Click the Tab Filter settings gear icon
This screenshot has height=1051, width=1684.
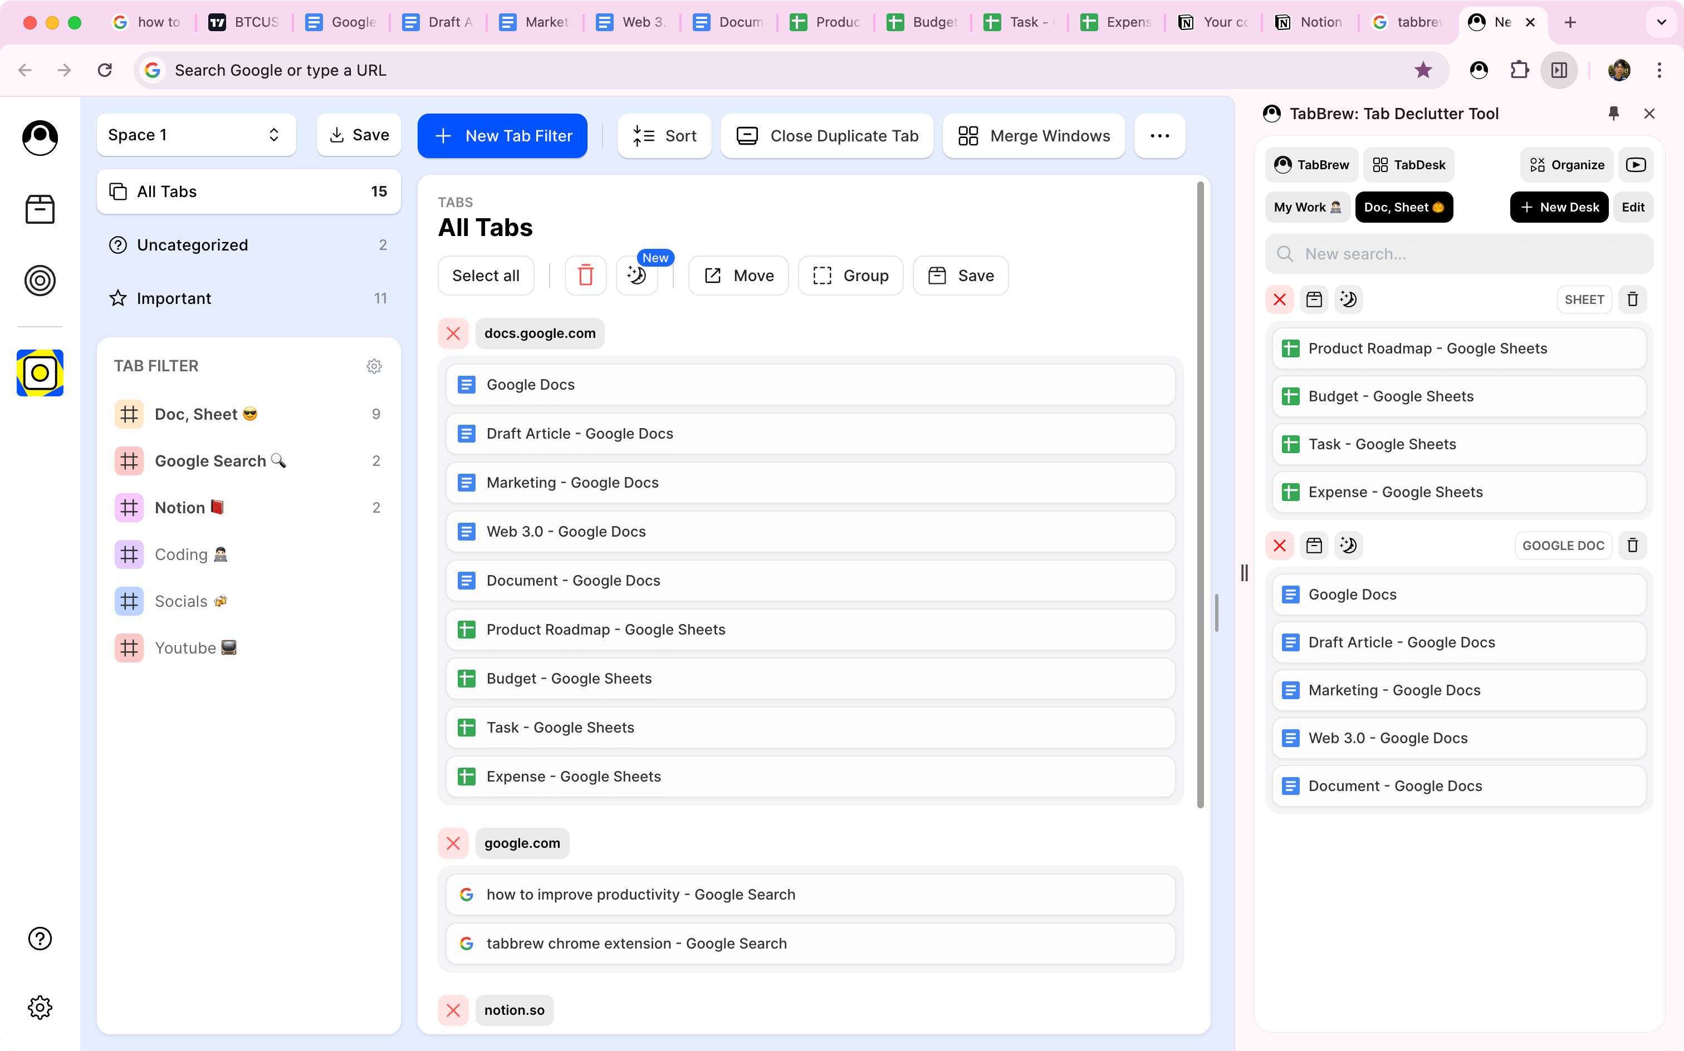[374, 366]
